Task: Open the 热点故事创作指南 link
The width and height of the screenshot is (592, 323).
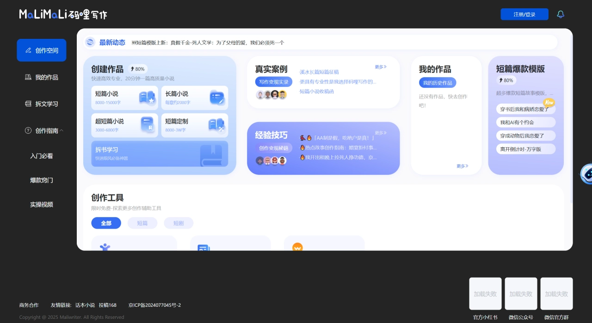Action: click(338, 148)
